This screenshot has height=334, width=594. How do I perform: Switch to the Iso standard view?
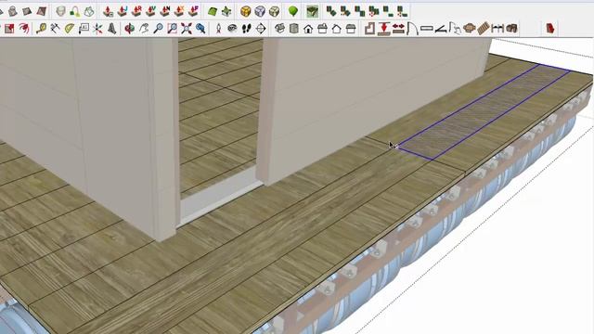tap(279, 29)
